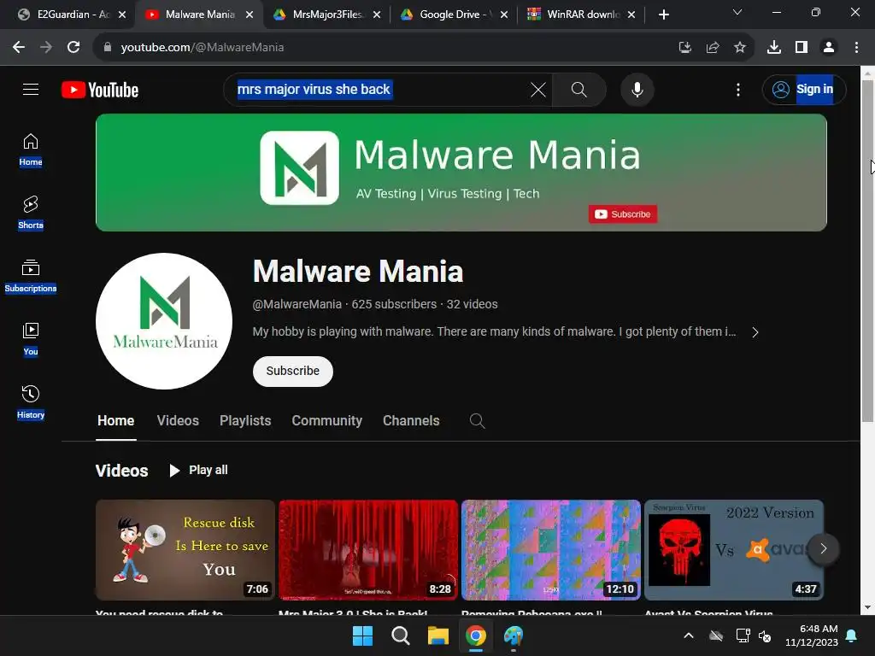The image size is (875, 656).
Task: Open the colorful 12:10 video thumbnail
Action: [551, 549]
